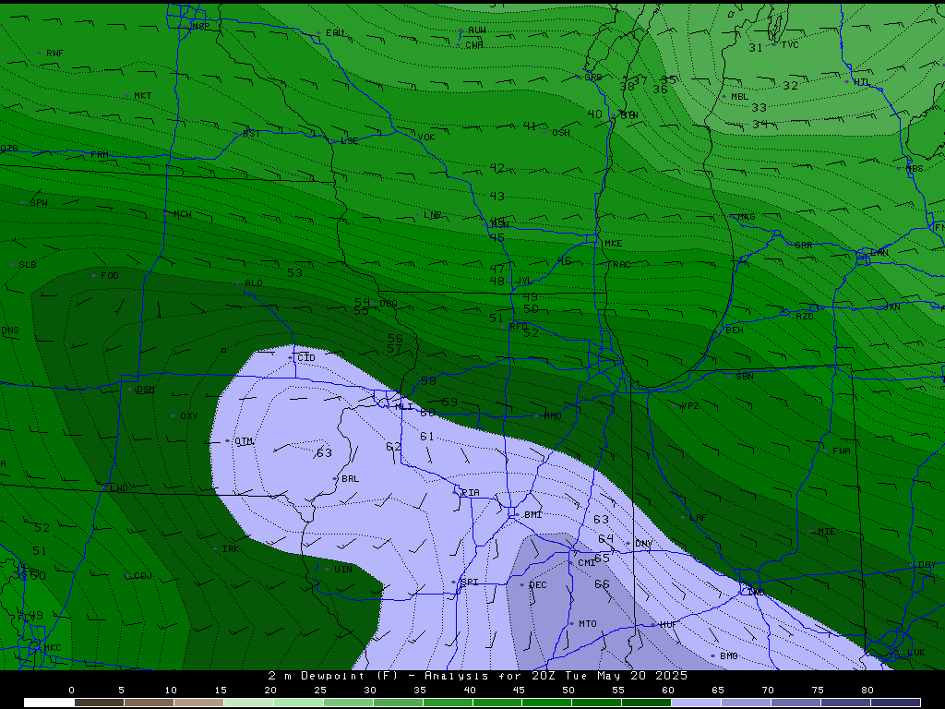Click the BMG station label
This screenshot has height=709, width=945.
click(x=729, y=656)
